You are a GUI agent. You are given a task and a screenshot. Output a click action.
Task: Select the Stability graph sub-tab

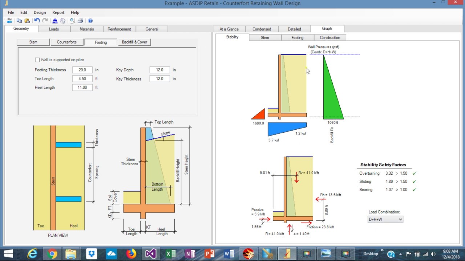coord(232,37)
